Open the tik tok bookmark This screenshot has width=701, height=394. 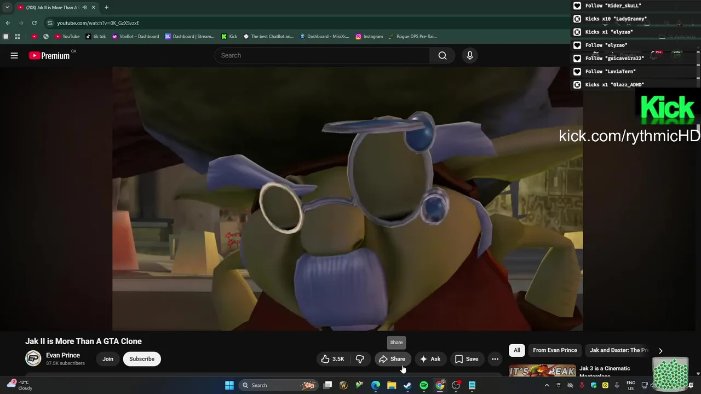tap(96, 37)
